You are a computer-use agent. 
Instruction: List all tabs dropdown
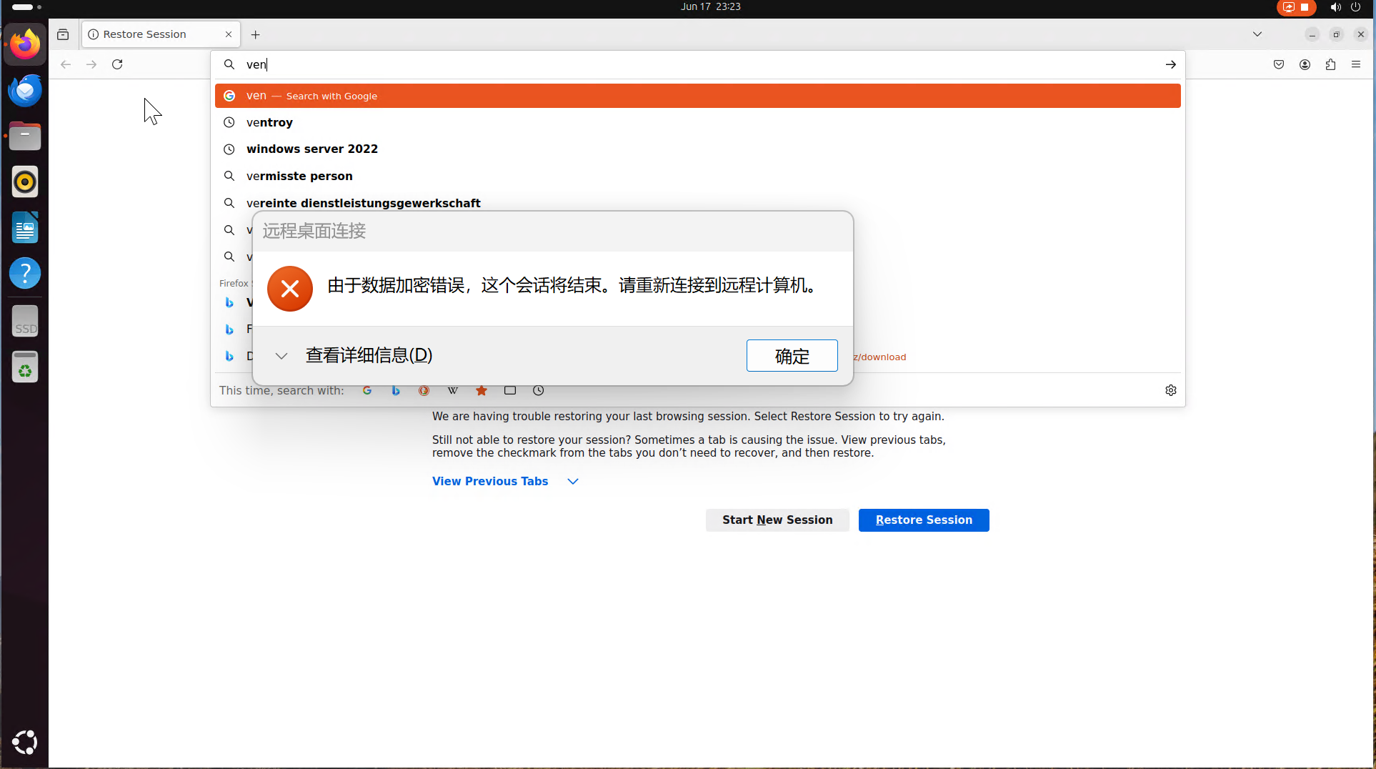click(x=1257, y=34)
